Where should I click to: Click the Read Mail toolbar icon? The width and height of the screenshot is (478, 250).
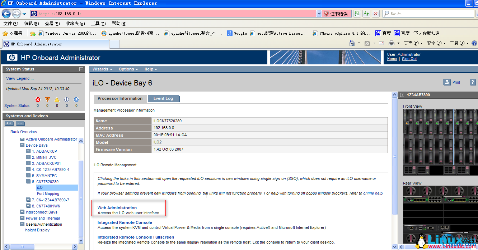tap(381, 43)
